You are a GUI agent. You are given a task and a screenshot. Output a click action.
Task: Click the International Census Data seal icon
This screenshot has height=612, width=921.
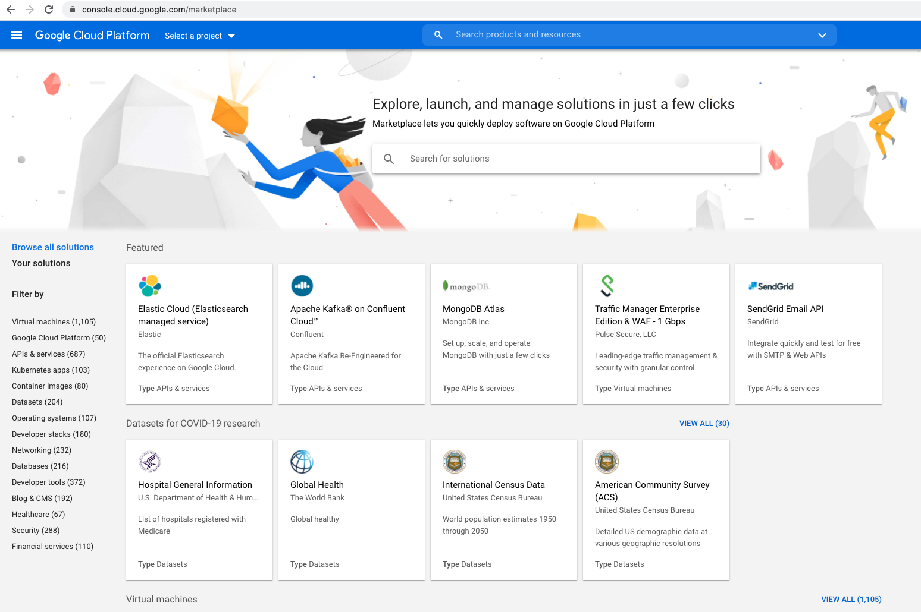455,462
